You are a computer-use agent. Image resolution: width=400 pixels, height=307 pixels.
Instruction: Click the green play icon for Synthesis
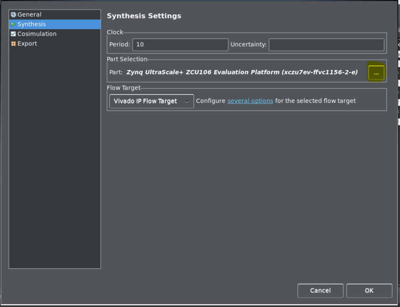pyautogui.click(x=13, y=24)
